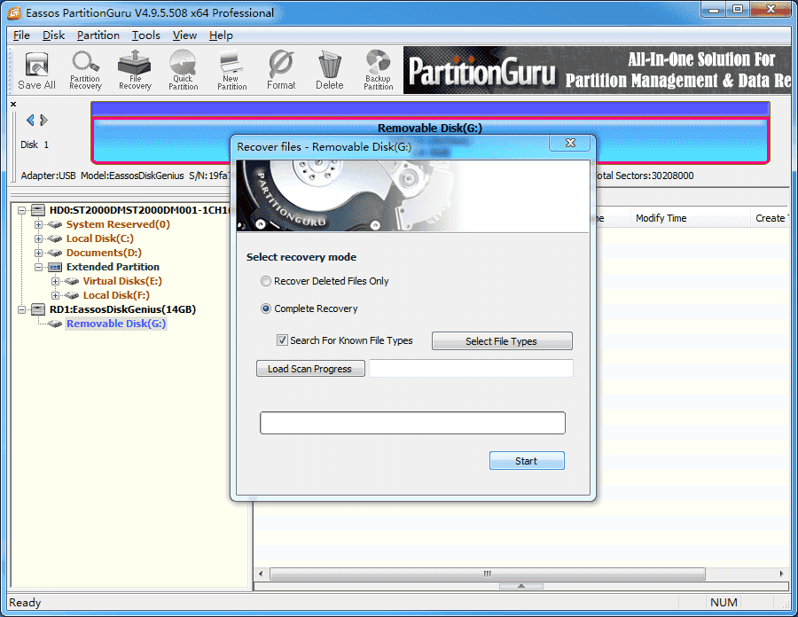Screen dimensions: 798x617
Task: Collapse the Extended Partition node
Action: pos(38,267)
